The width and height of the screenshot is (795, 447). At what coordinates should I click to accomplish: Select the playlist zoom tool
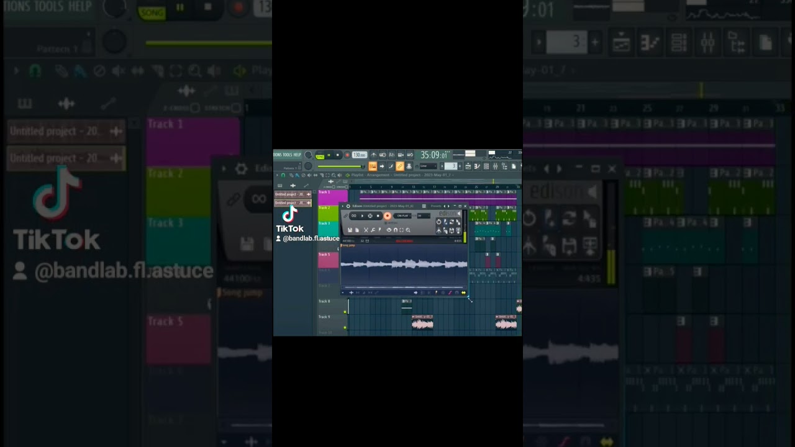(334, 175)
